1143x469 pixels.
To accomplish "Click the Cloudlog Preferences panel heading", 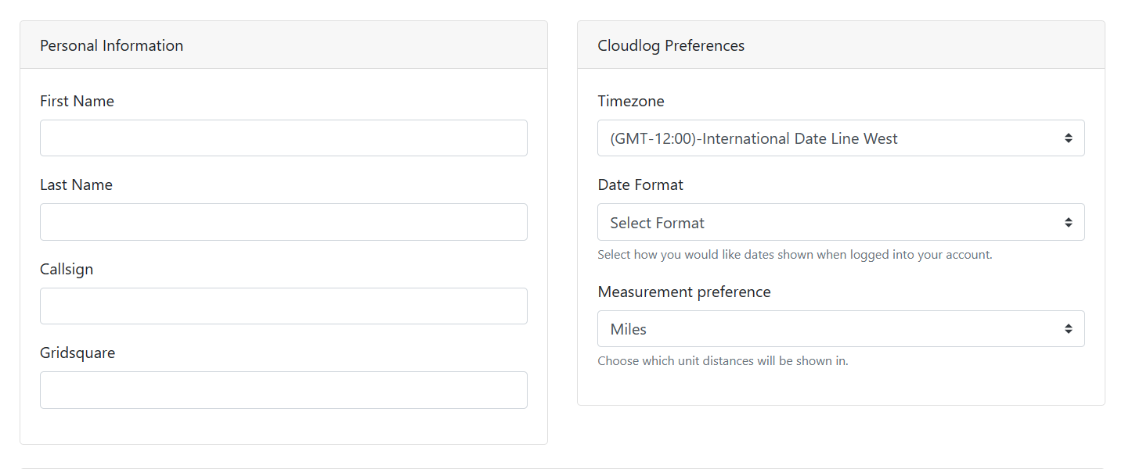I will 671,45.
